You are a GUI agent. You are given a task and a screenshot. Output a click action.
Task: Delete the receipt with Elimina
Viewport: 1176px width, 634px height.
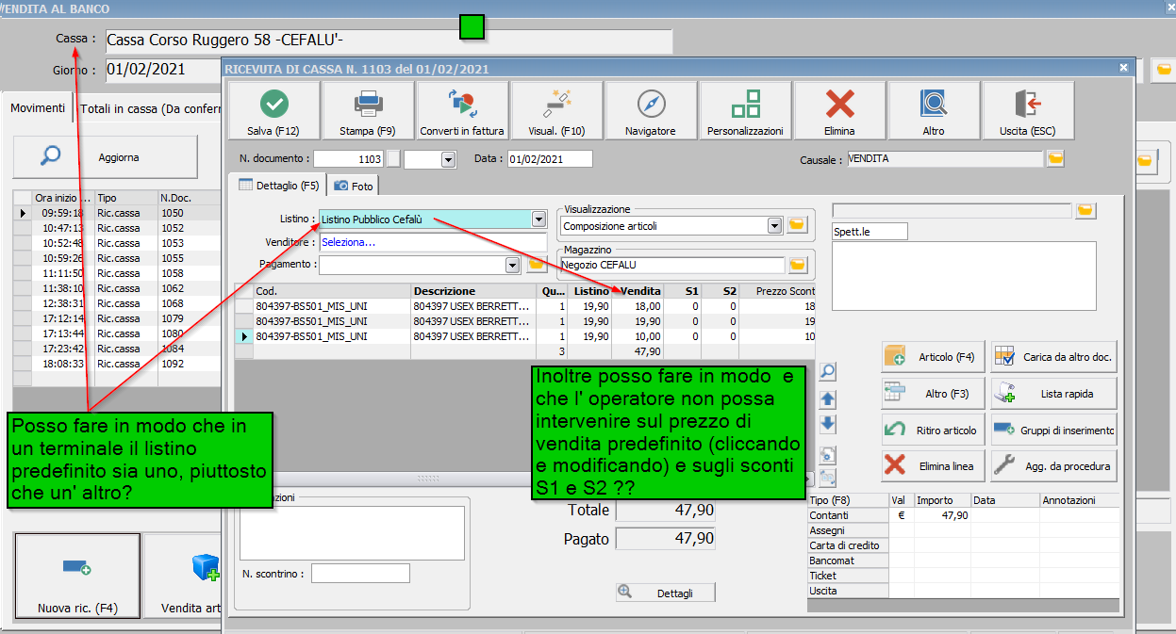point(839,110)
